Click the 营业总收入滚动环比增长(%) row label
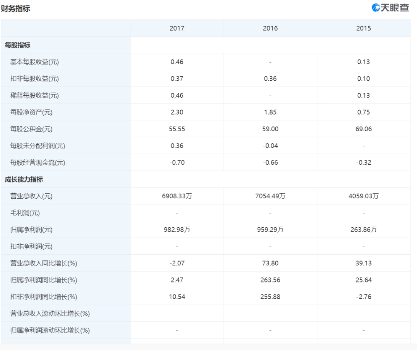Viewport: 417px width, 350px height. pyautogui.click(x=50, y=313)
